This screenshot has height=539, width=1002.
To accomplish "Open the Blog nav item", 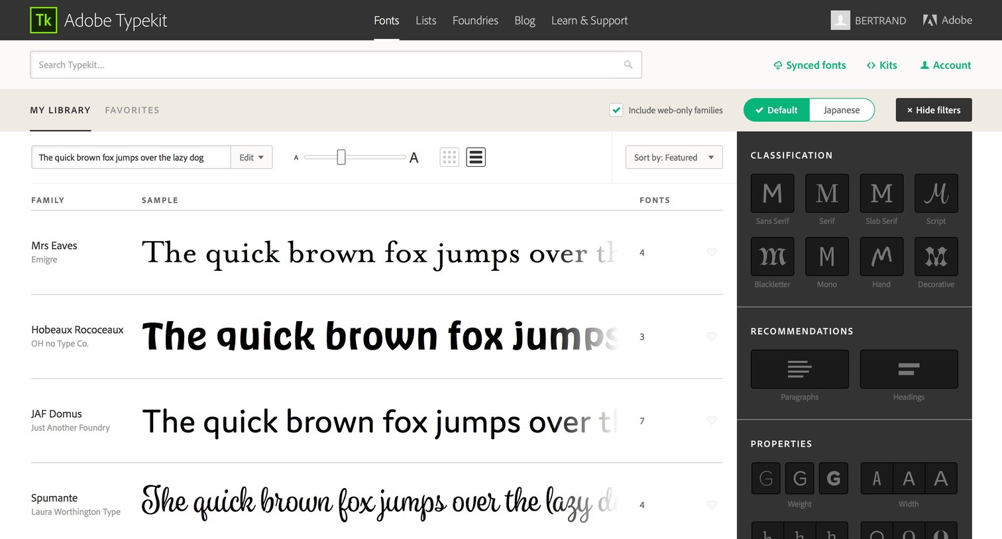I will 525,21.
